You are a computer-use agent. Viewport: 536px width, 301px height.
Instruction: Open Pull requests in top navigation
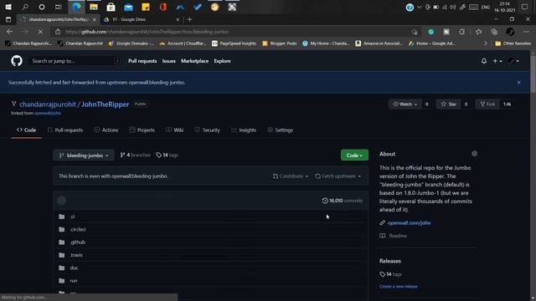point(142,61)
